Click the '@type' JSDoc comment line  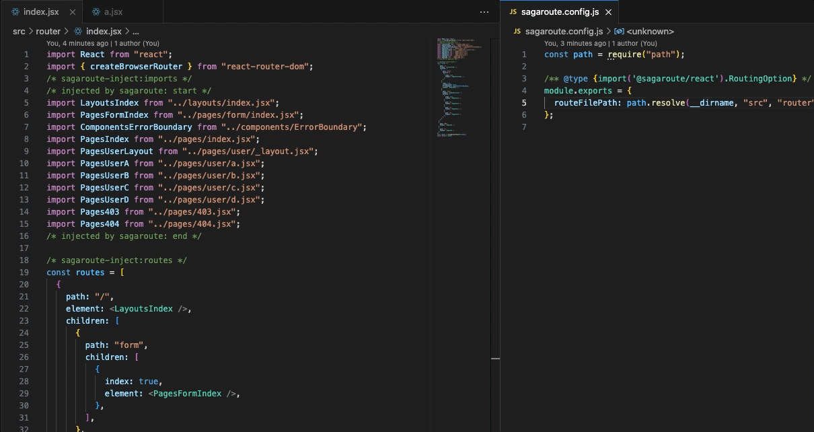point(677,79)
